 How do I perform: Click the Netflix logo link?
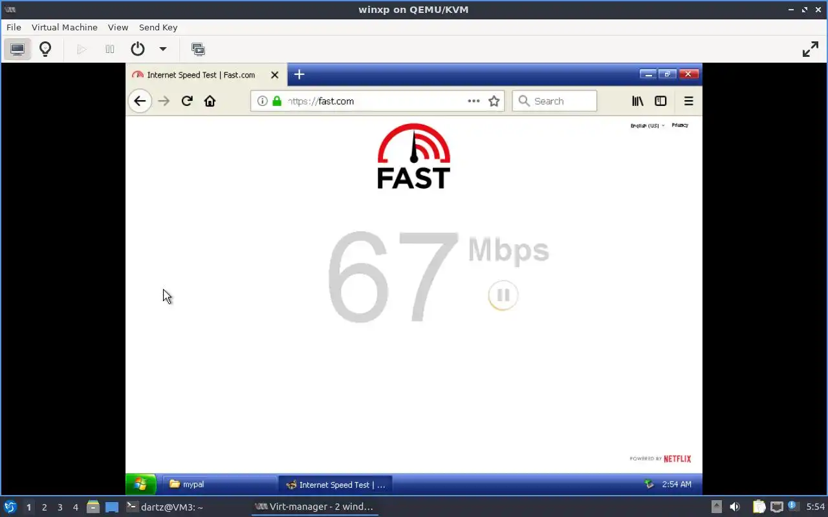click(677, 459)
